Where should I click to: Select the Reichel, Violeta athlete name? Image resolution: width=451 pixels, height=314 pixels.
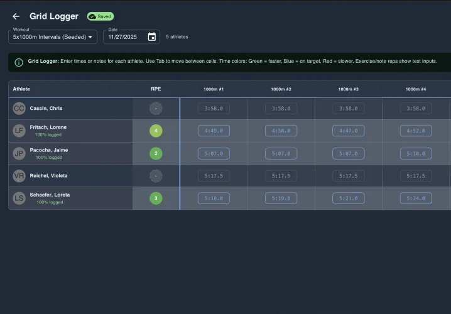tap(48, 176)
